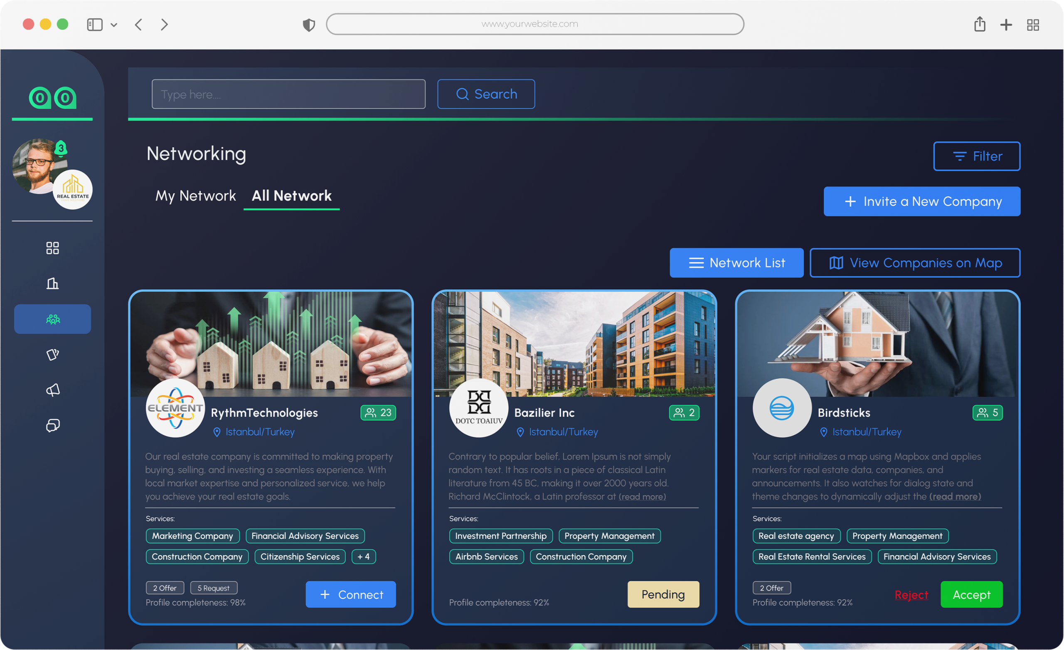Switch to the My Network tab

pyautogui.click(x=196, y=196)
